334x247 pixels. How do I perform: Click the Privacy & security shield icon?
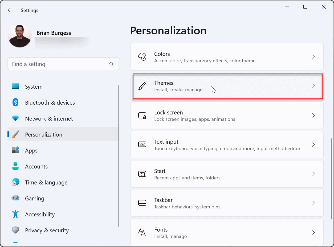point(15,230)
